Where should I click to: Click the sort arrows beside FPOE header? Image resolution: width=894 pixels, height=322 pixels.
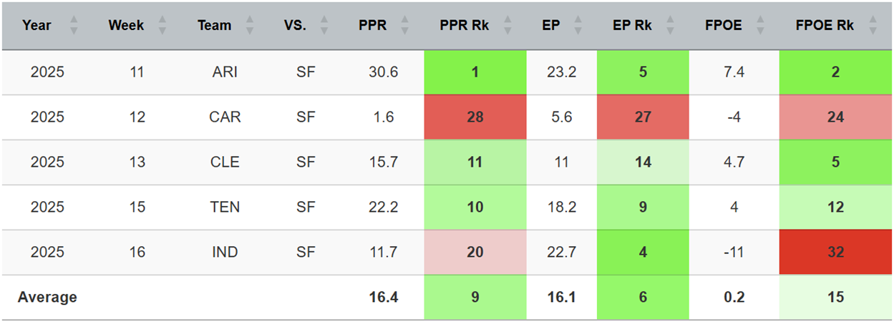coord(760,26)
